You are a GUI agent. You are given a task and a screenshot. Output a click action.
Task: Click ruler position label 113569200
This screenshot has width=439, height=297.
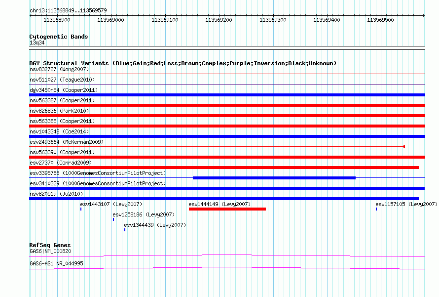tap(219, 20)
